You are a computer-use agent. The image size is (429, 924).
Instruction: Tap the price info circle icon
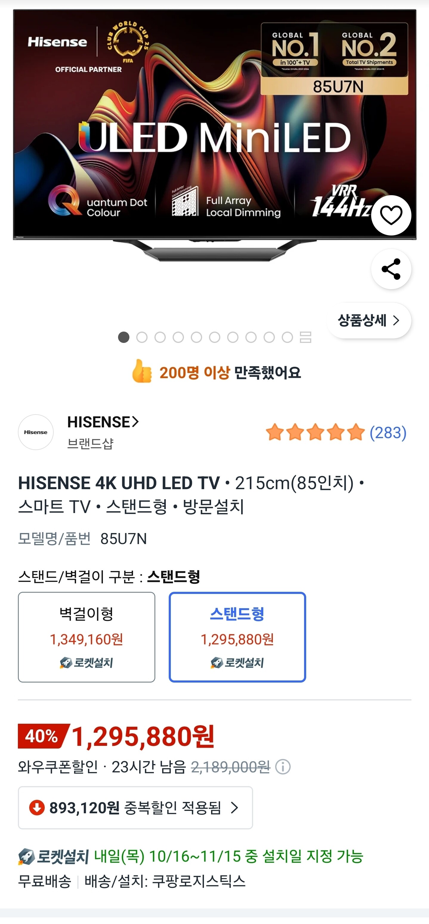[x=283, y=767]
